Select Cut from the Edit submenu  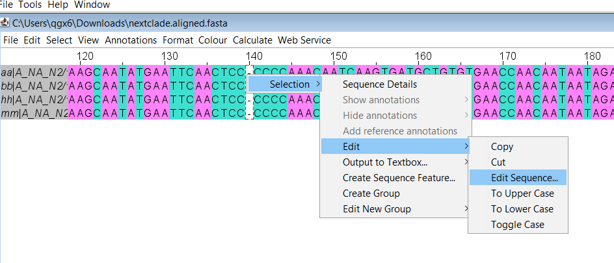coord(498,162)
